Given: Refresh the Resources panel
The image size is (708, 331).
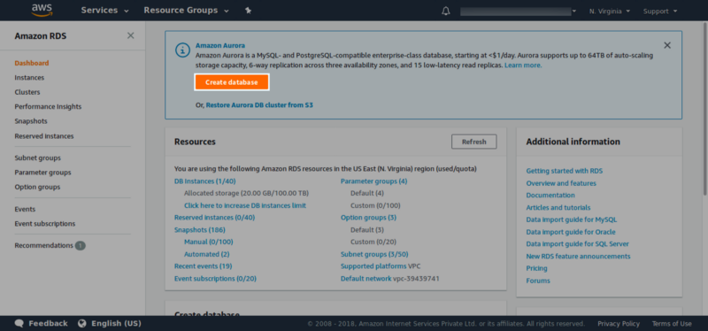Looking at the screenshot, I should coord(473,142).
